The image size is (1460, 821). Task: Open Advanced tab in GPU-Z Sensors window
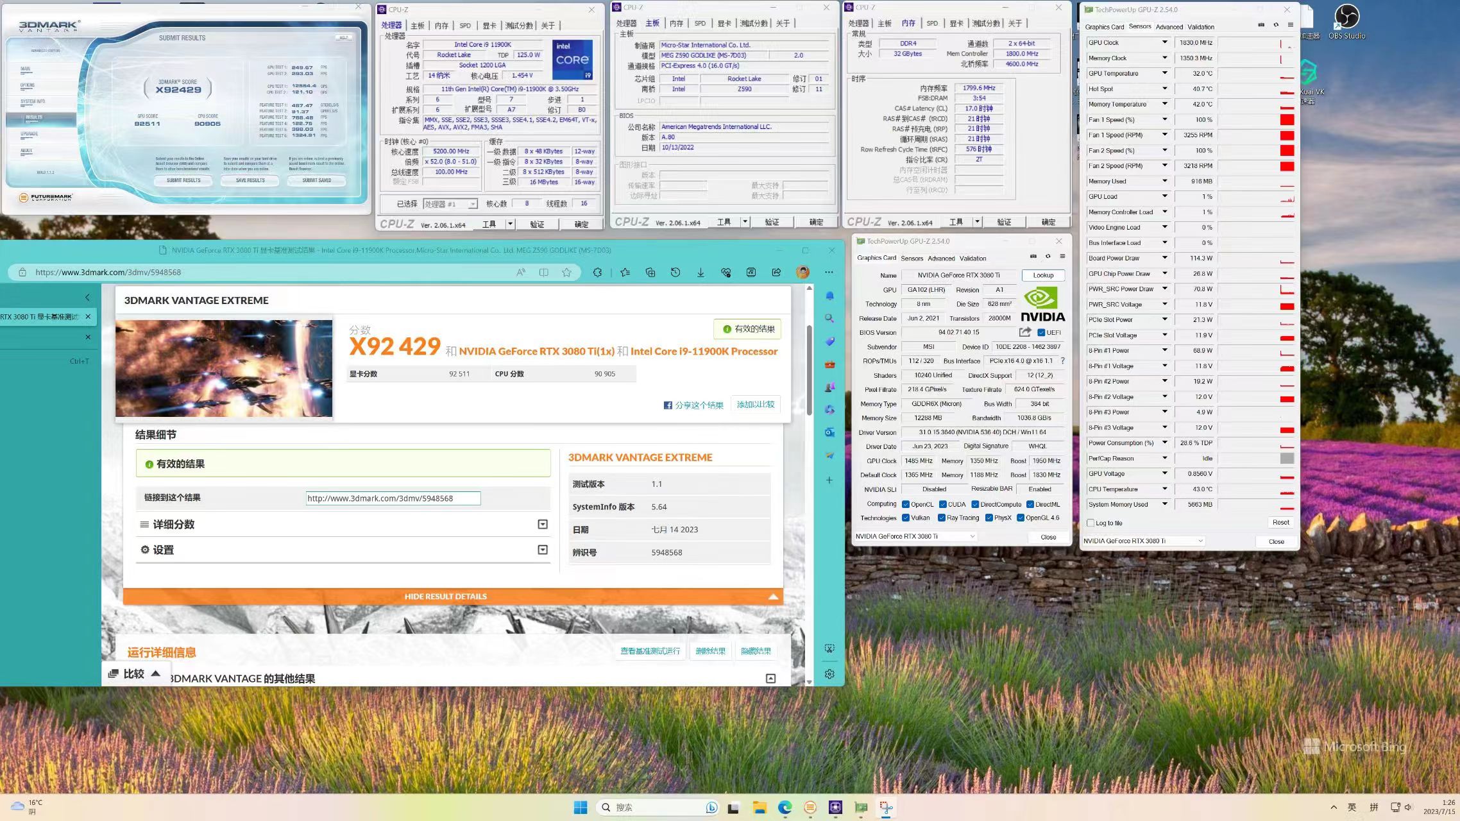coord(1169,27)
